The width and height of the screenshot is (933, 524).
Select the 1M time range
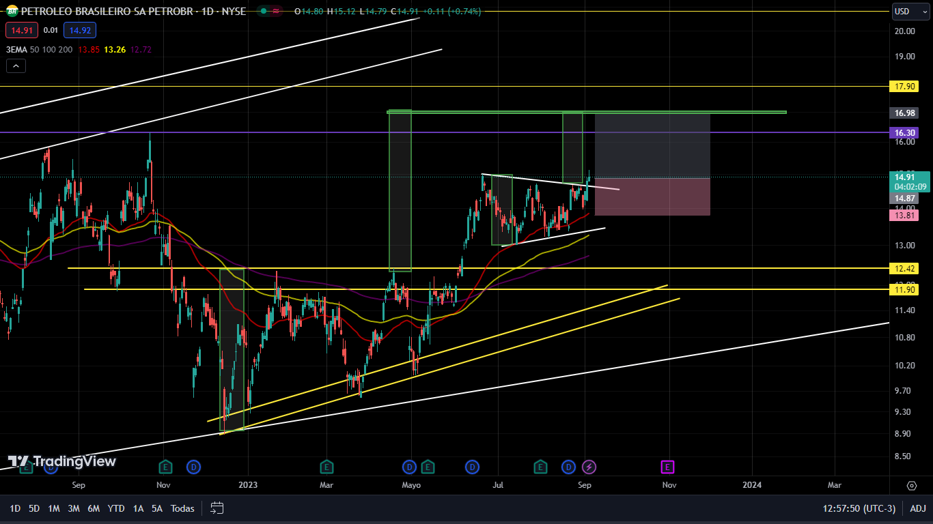pyautogui.click(x=54, y=508)
